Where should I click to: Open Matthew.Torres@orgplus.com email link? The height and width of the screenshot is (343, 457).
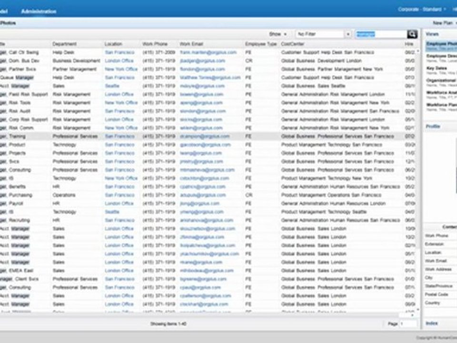point(210,78)
